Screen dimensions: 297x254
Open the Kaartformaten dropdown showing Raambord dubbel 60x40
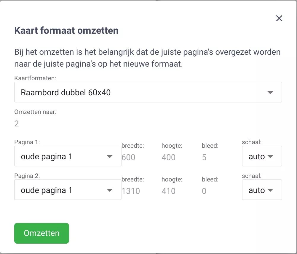[142, 92]
